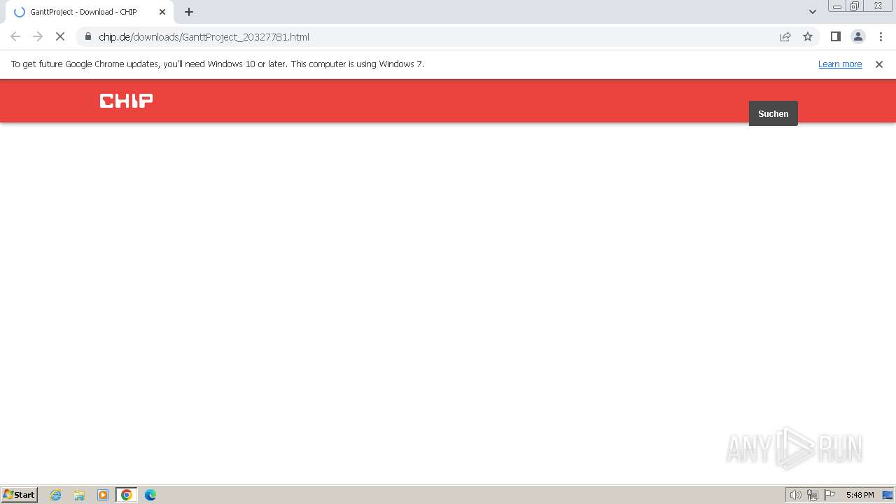
Task: Go forward to next page
Action: [x=38, y=36]
